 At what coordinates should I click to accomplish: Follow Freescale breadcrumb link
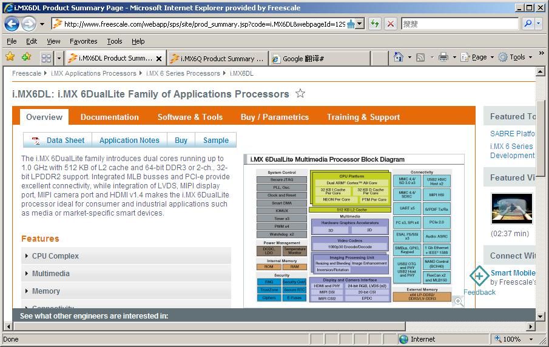27,73
